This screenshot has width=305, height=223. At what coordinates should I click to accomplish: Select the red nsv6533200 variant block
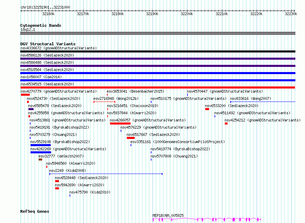pos(207,109)
